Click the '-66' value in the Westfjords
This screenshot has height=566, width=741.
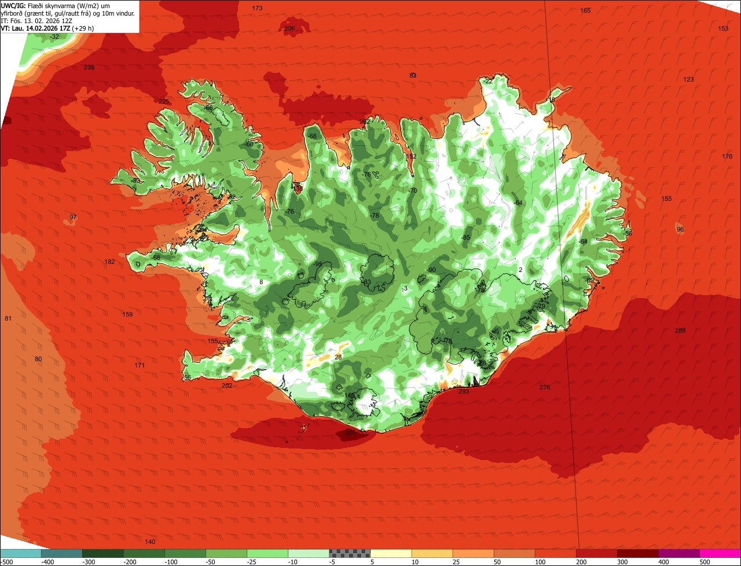click(x=208, y=108)
